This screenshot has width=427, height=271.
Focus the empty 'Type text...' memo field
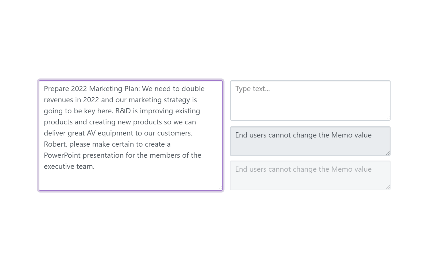point(310,100)
